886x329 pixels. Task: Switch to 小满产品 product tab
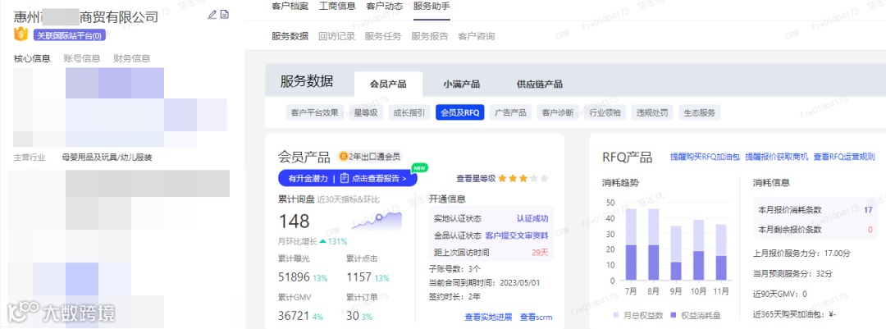pyautogui.click(x=462, y=85)
